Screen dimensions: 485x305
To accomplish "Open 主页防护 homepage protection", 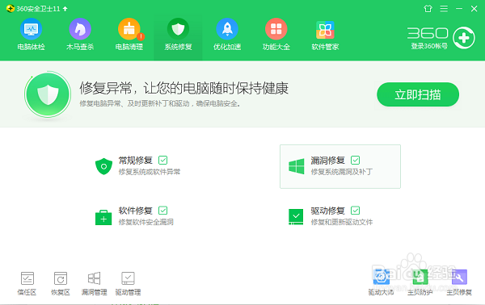I will 420,282.
